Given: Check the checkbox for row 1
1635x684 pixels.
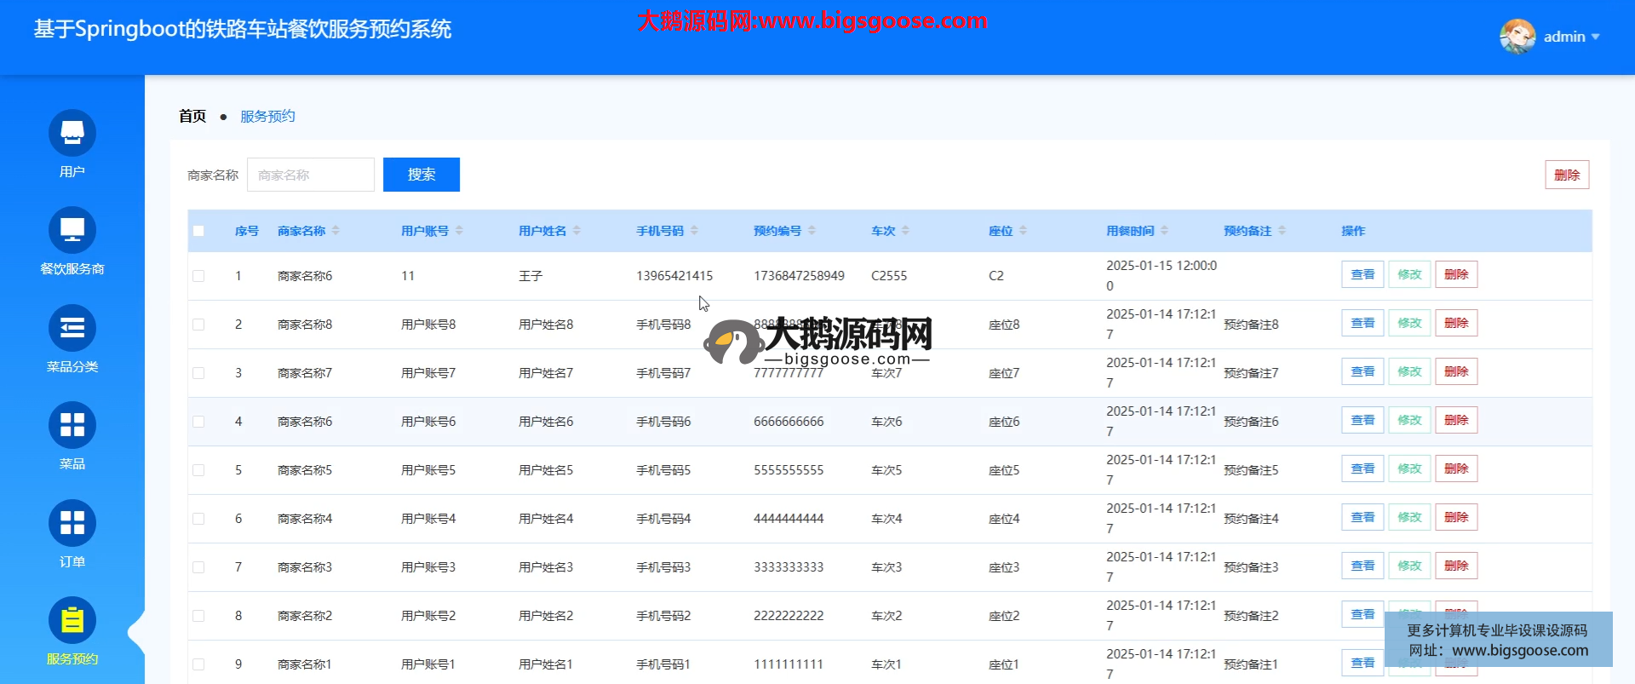Looking at the screenshot, I should tap(198, 276).
